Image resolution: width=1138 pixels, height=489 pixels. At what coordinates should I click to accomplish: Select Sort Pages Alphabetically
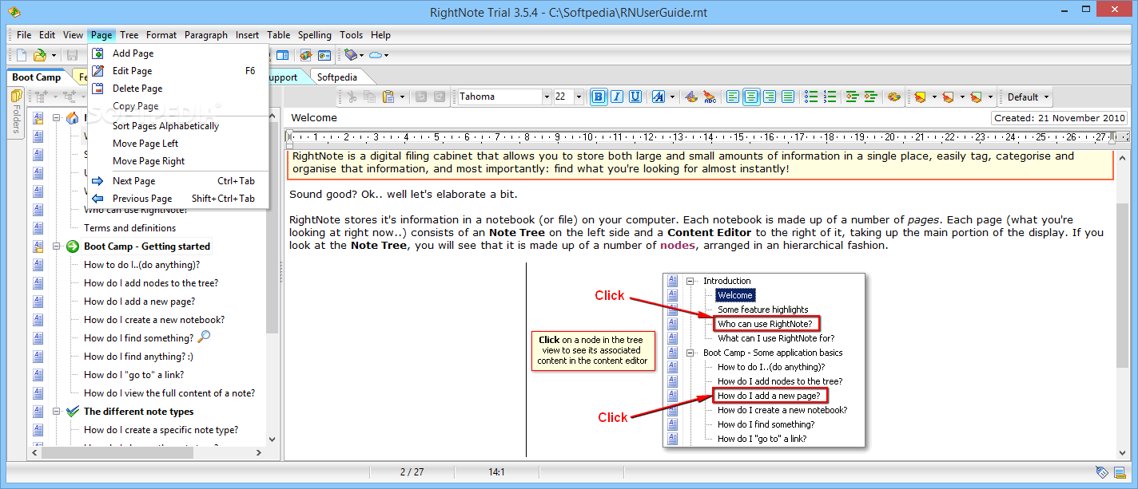[x=165, y=126]
